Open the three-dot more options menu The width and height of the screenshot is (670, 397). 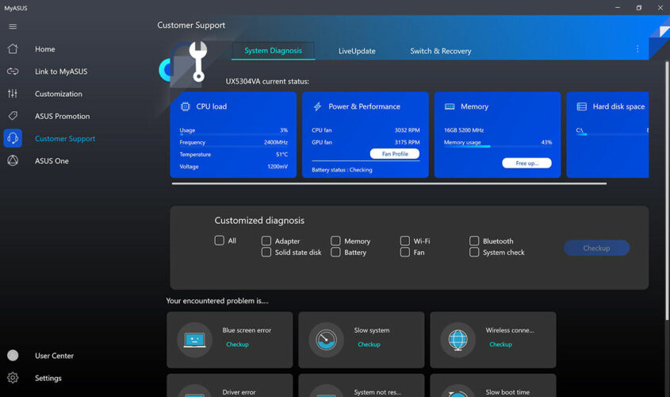pyautogui.click(x=637, y=49)
